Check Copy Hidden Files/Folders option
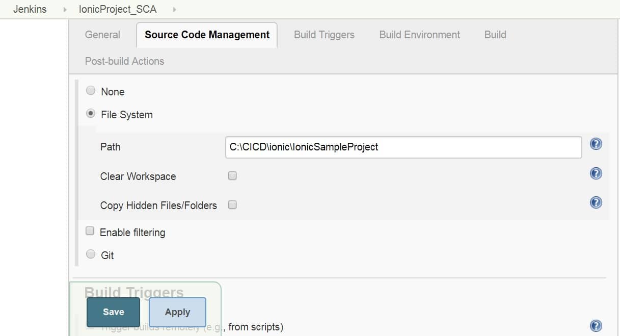Screen dimensions: 620x336 pos(232,205)
